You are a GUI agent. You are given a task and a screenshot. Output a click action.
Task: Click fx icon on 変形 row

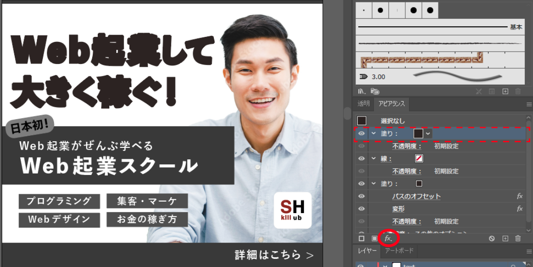point(520,209)
